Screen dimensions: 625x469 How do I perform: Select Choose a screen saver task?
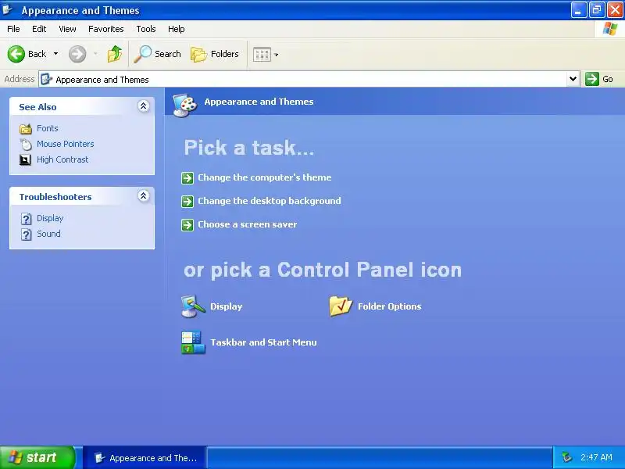coord(248,224)
